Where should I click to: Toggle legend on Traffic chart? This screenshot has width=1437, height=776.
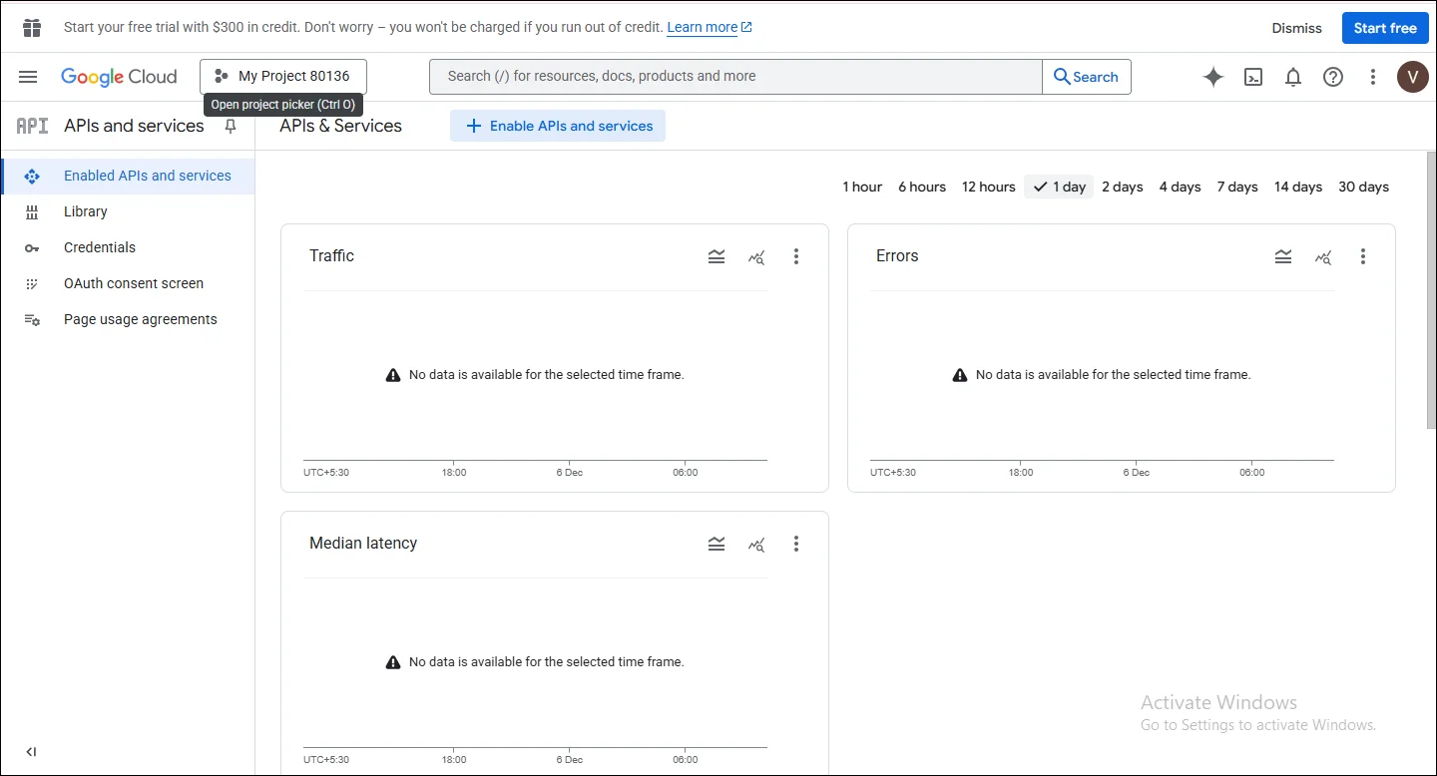pos(717,256)
